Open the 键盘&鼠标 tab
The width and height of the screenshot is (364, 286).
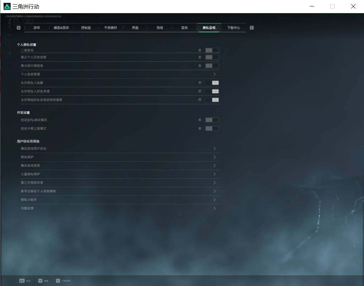[x=61, y=28]
